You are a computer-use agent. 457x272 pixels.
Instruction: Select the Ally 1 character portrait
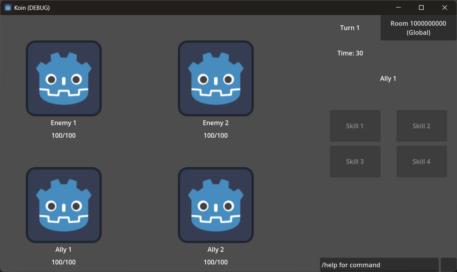tap(63, 205)
